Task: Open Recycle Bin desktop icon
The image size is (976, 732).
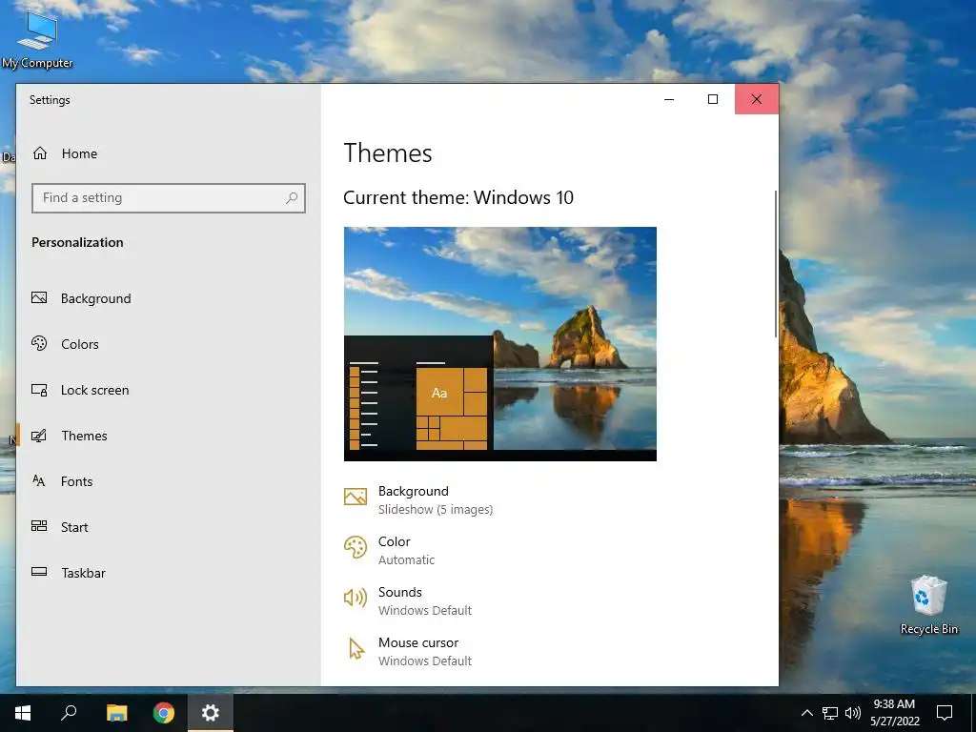Action: point(928,605)
